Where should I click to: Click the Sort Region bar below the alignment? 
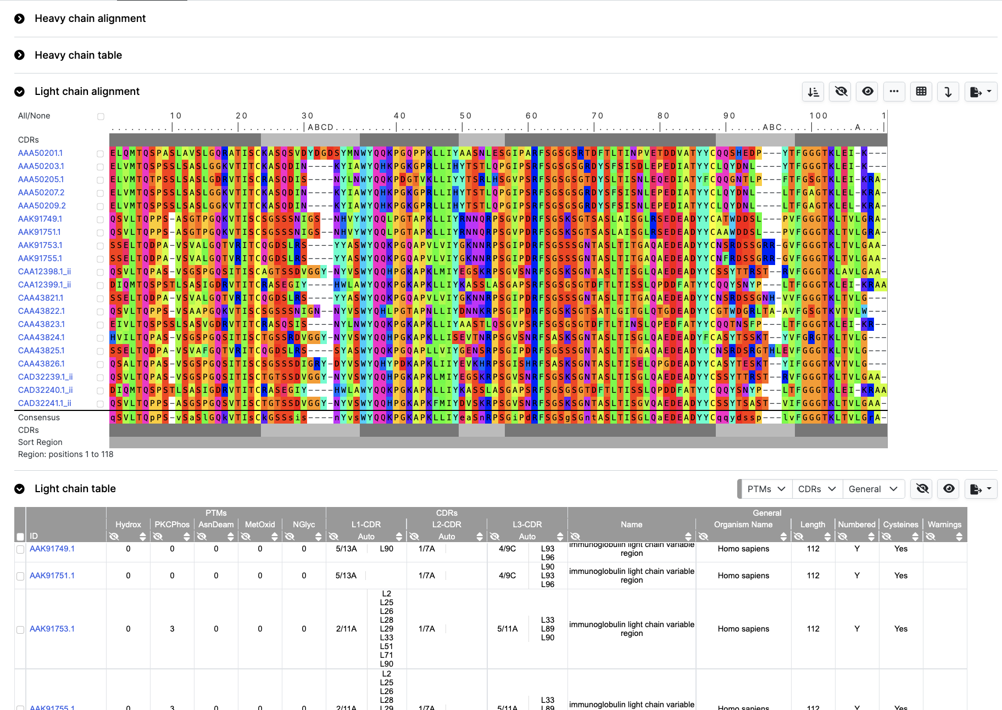click(498, 442)
